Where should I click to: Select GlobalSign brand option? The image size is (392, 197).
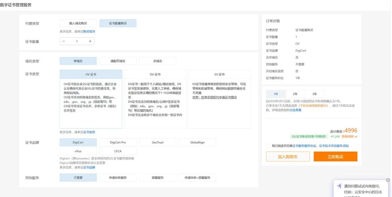point(197,142)
